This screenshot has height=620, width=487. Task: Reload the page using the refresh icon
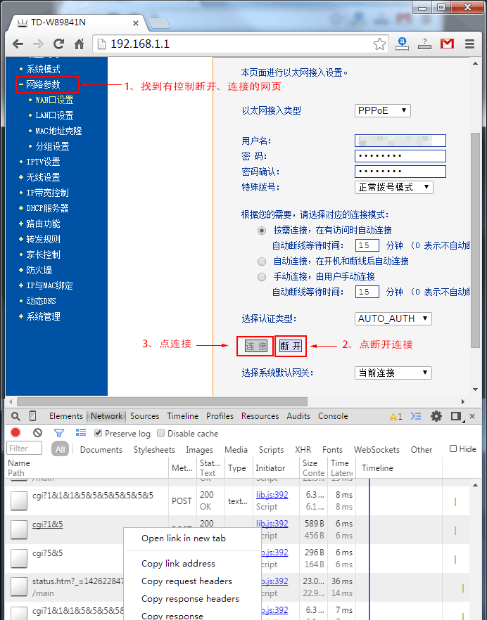(x=59, y=44)
